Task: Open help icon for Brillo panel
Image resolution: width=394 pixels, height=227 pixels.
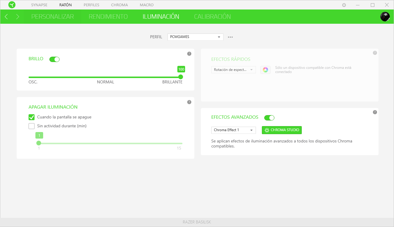Action: point(189,54)
